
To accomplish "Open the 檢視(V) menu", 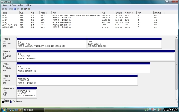I will [21, 5].
